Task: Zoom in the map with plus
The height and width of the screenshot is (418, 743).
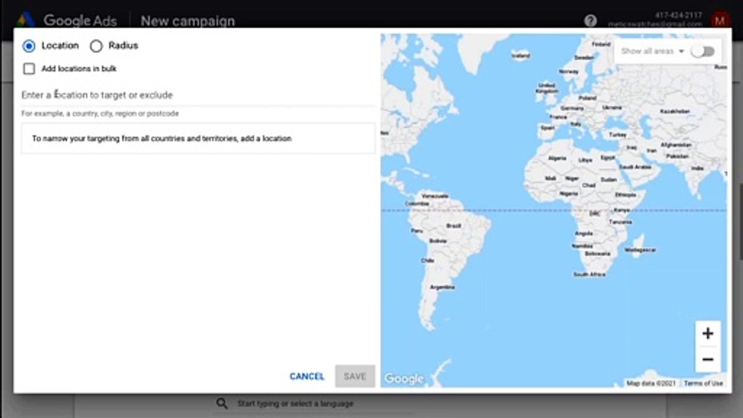Action: [708, 334]
